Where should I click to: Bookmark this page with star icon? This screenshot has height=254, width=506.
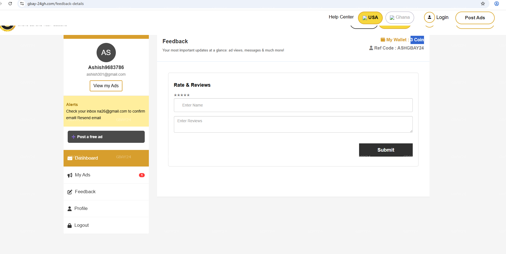[483, 4]
